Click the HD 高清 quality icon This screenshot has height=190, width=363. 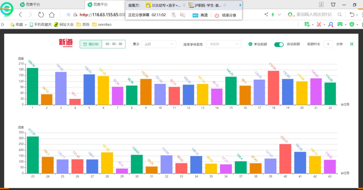[x=200, y=15]
